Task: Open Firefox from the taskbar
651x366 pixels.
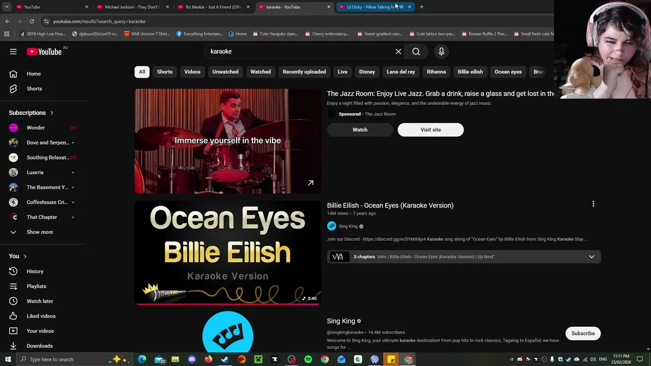Action: (209, 359)
